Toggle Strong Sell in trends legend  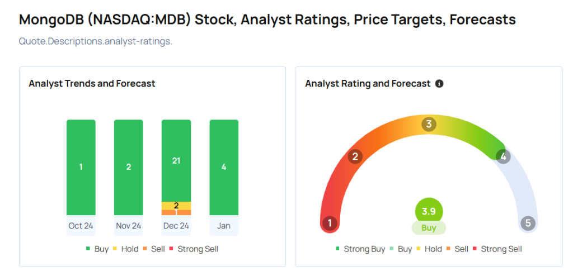click(194, 249)
